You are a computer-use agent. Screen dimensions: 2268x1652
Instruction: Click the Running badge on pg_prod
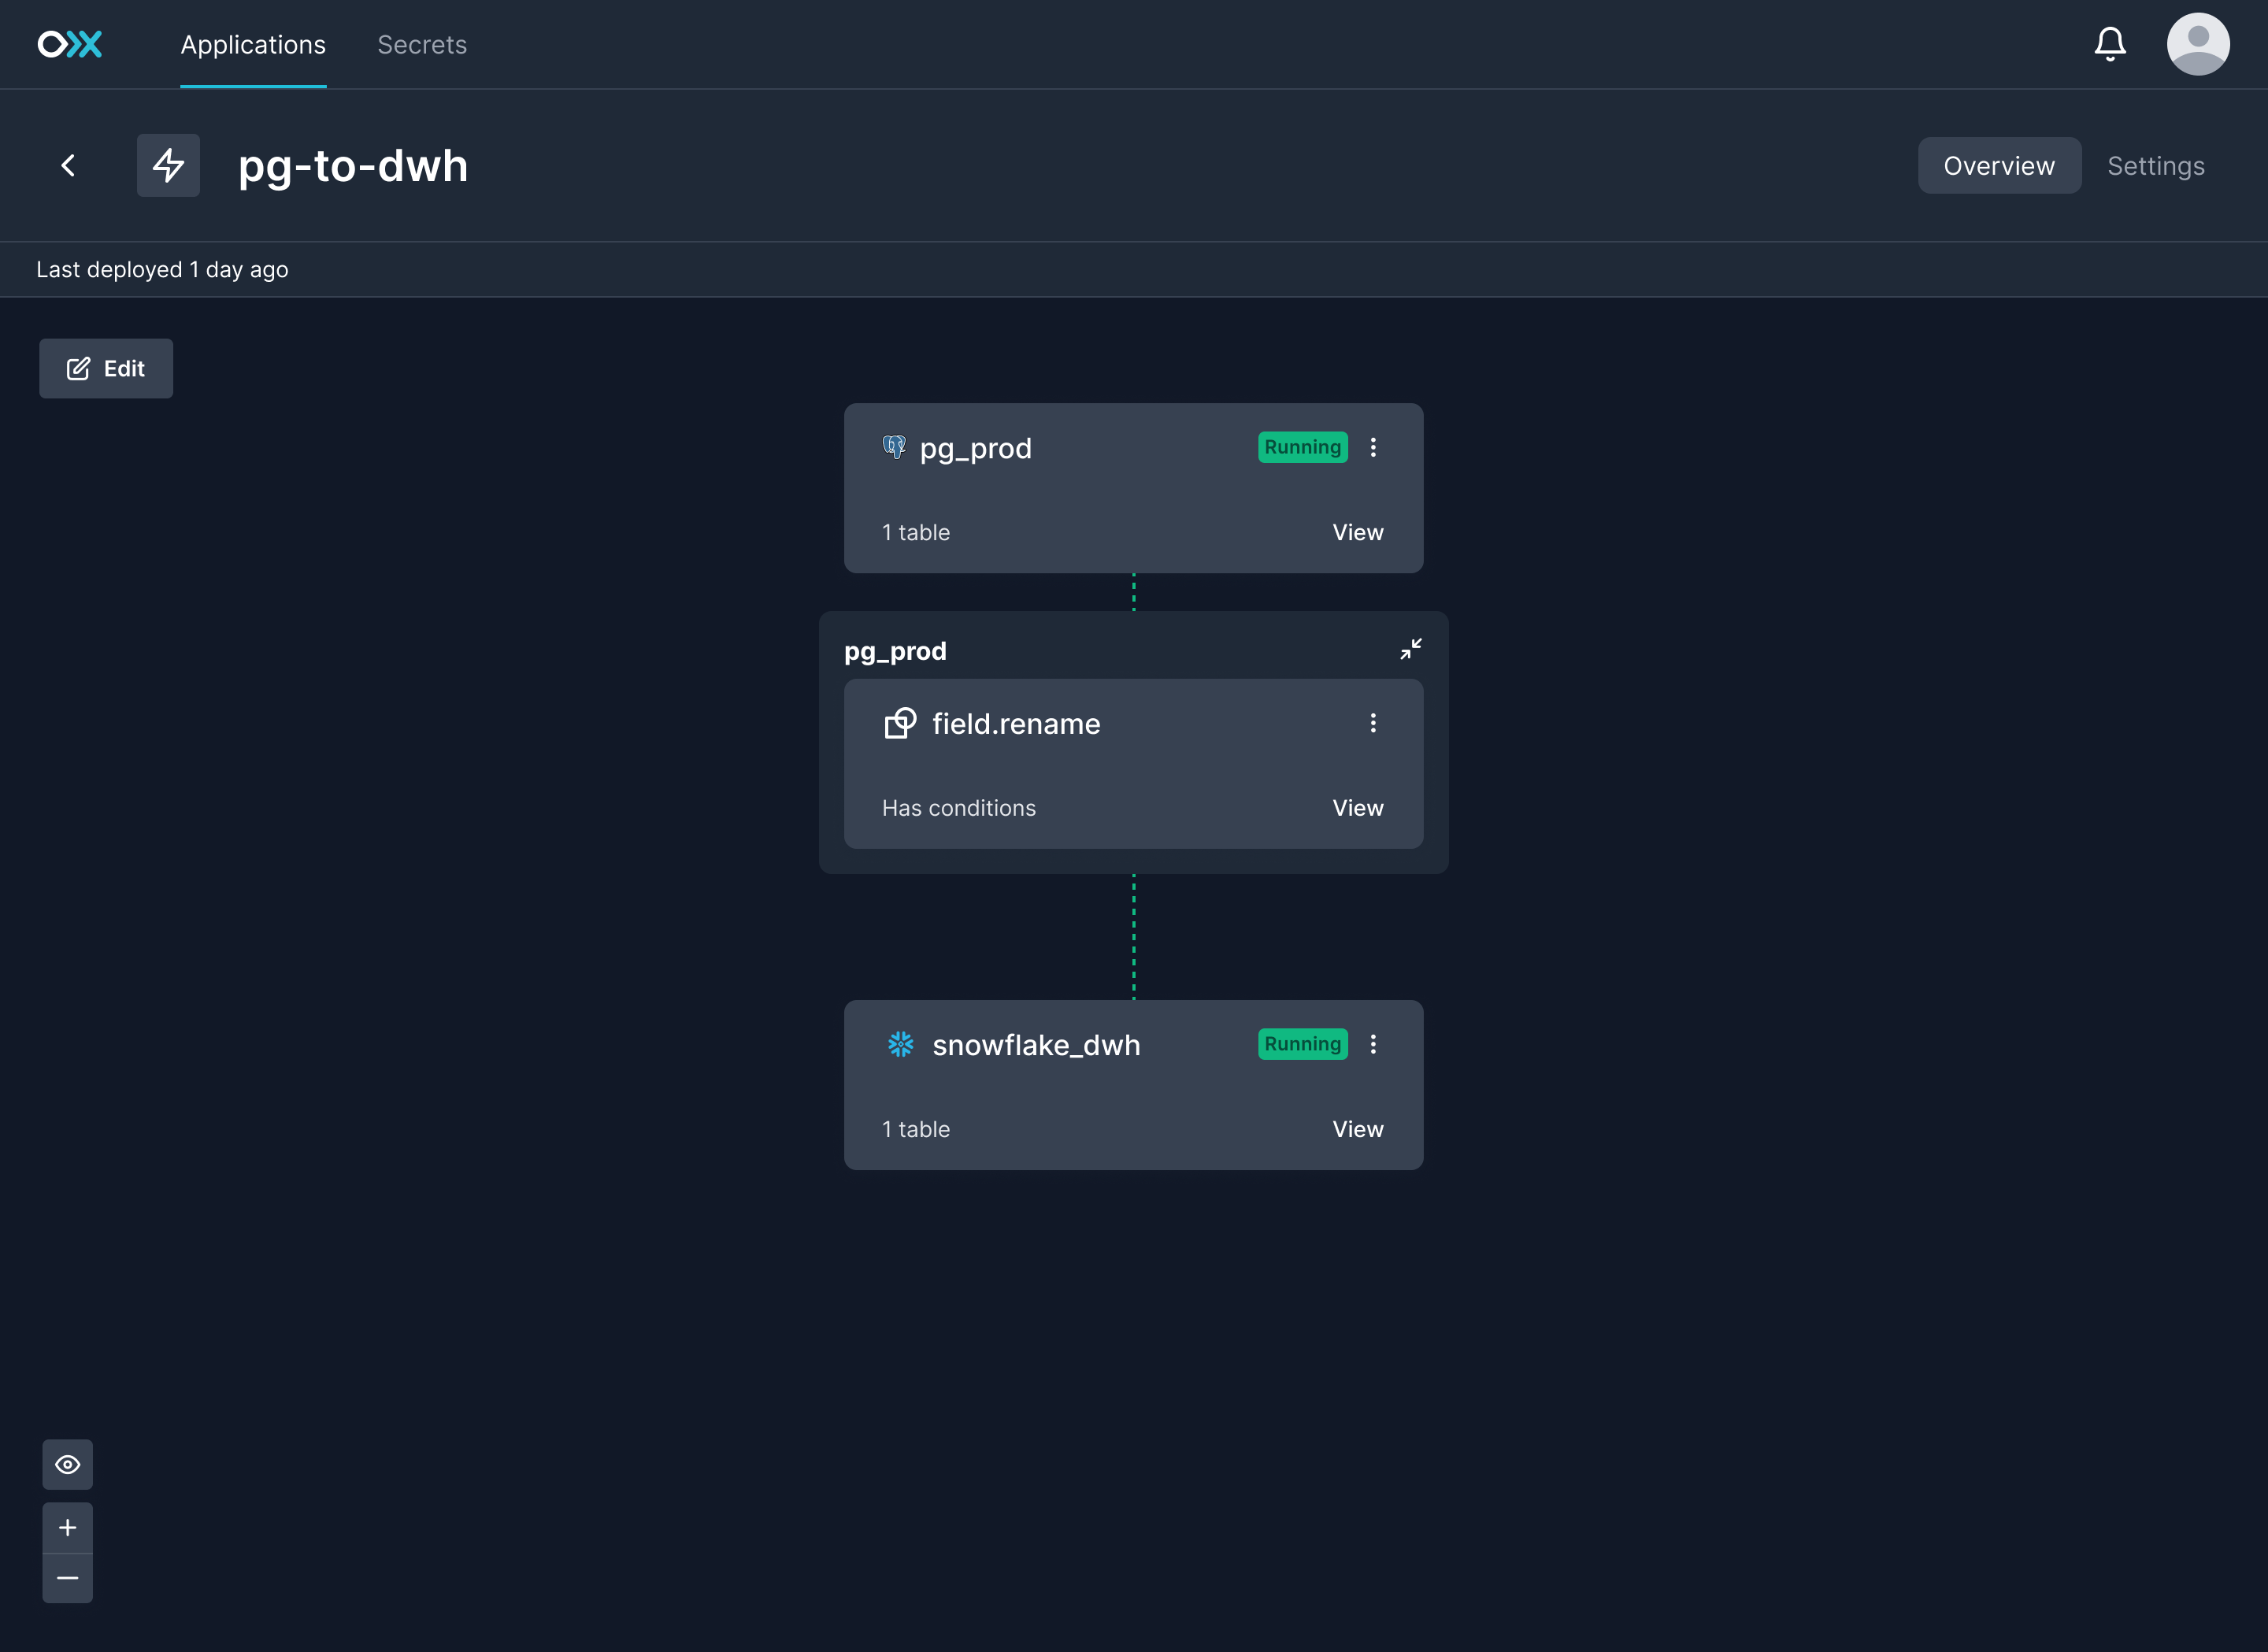point(1301,447)
